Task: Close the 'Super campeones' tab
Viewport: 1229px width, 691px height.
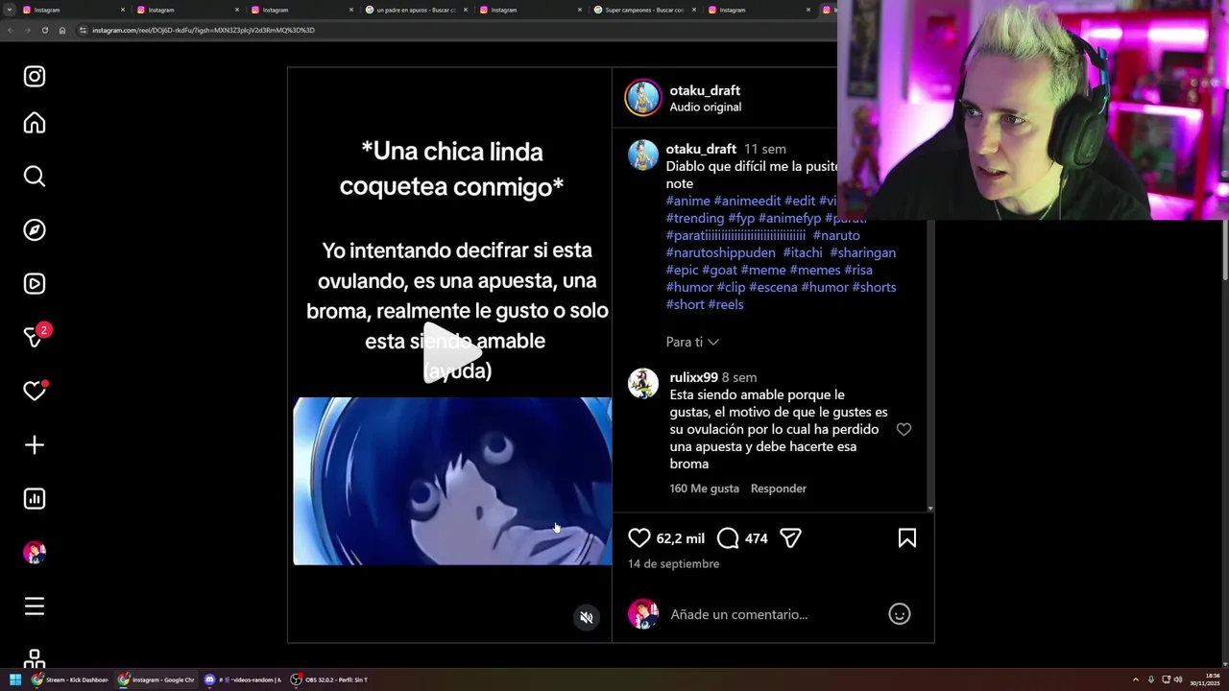Action: (694, 10)
